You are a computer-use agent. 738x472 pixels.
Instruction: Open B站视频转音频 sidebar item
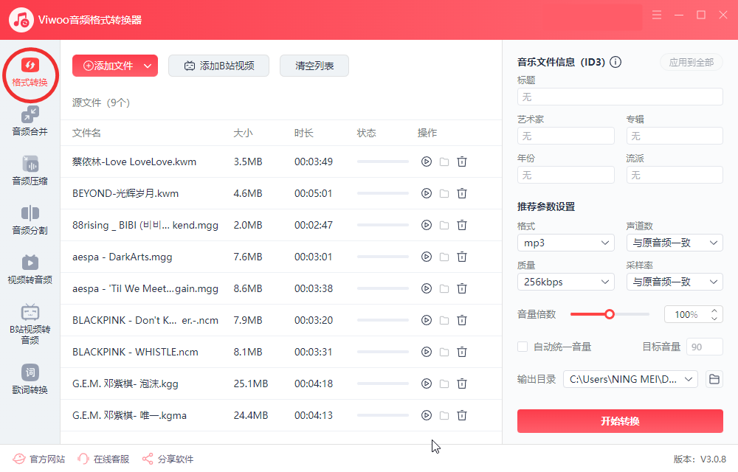30,324
